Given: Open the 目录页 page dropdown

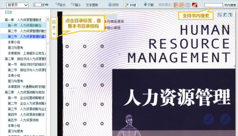Looking at the screenshot, I should coord(17,5).
